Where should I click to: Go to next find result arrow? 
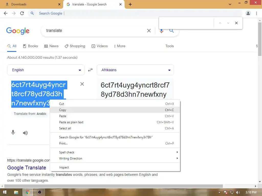[228, 23]
